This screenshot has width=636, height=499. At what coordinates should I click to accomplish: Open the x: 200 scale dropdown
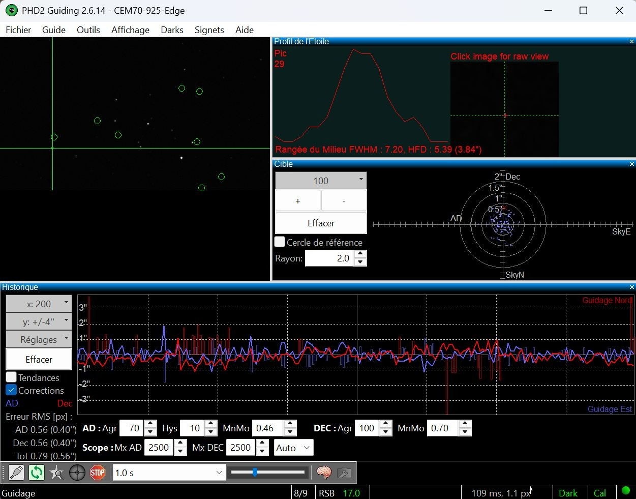[x=39, y=304]
